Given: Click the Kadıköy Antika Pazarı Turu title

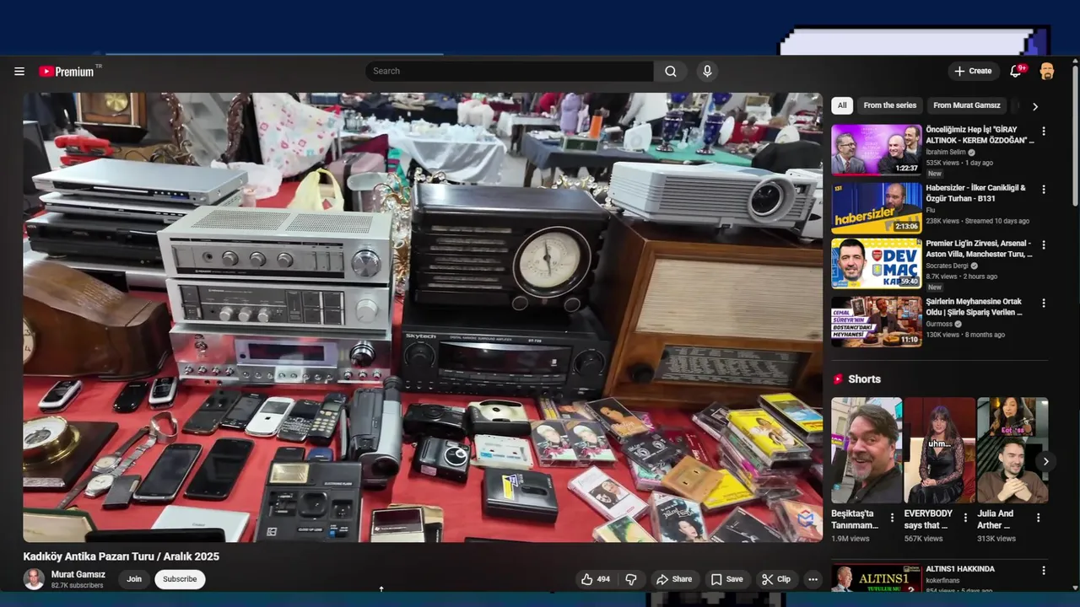Looking at the screenshot, I should 121,556.
